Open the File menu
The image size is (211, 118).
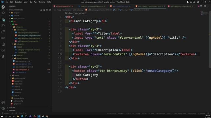click(7, 2)
